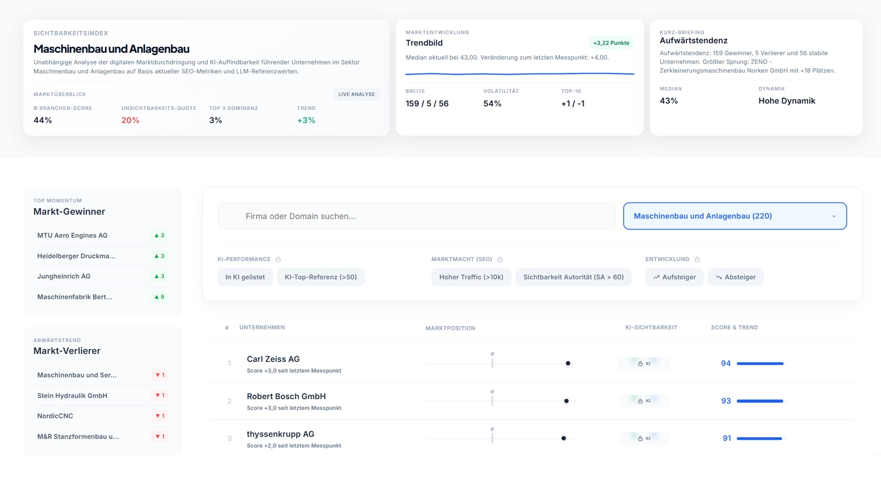Click lock icon beside Marktmacht (SEO)
The height and width of the screenshot is (489, 881).
tap(500, 259)
